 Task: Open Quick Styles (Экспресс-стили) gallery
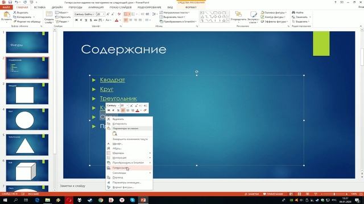click(x=253, y=17)
